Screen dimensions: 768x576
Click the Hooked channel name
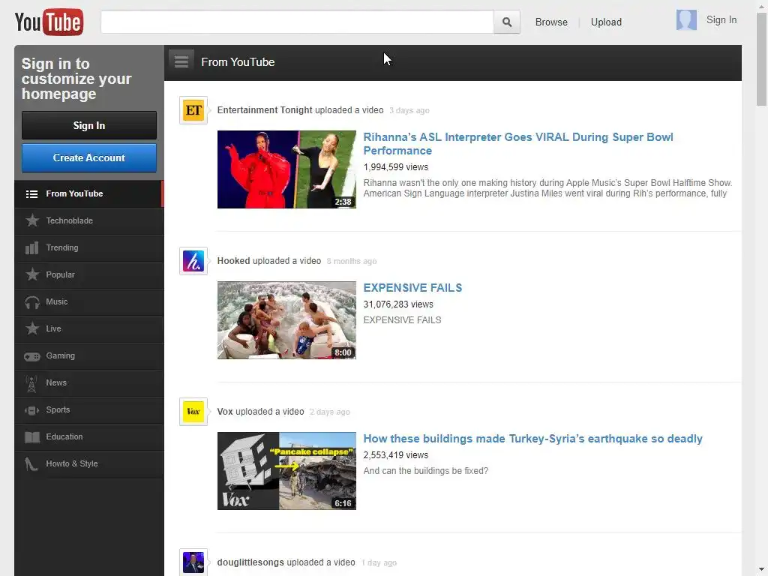pos(233,261)
